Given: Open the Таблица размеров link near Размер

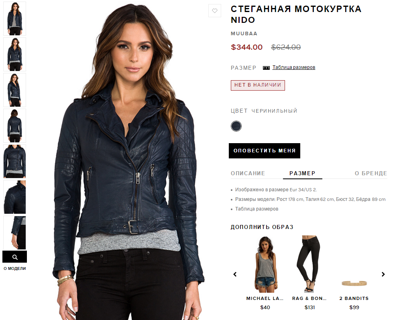Looking at the screenshot, I should pyautogui.click(x=294, y=67).
